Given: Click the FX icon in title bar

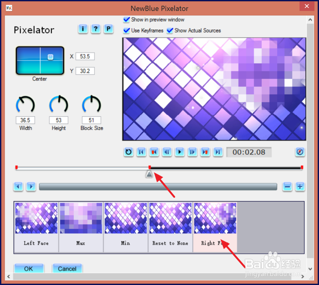Looking at the screenshot, I should coord(9,8).
